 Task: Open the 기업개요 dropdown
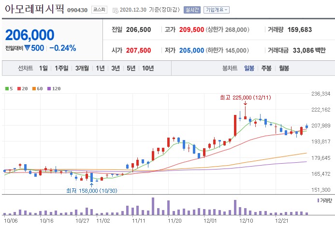pyautogui.click(x=217, y=10)
